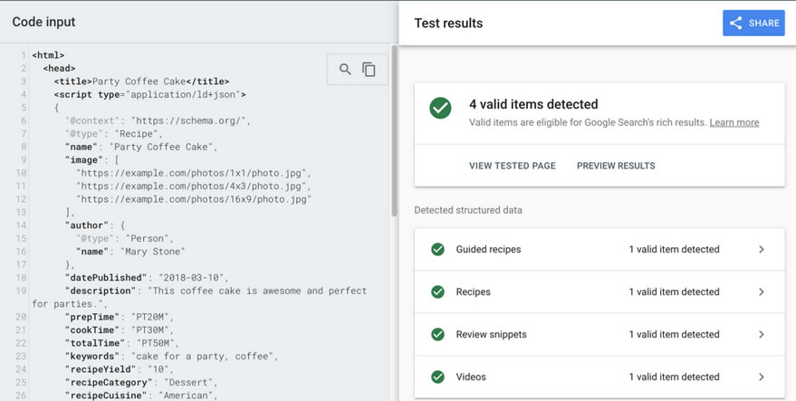Click the green check next to Review snippets
796x401 pixels.
click(x=437, y=334)
